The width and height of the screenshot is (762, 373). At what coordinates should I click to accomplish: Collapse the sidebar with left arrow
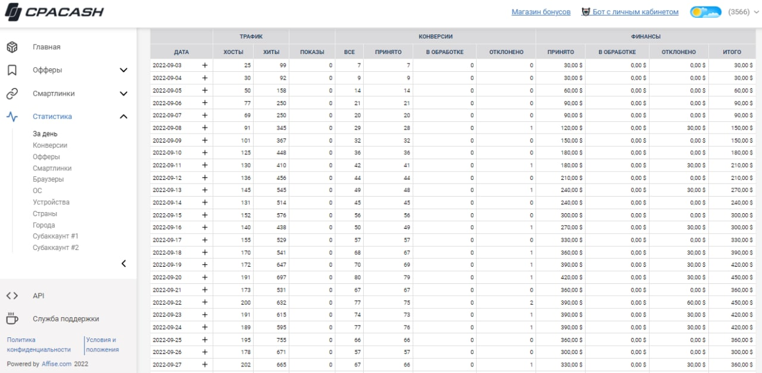(x=124, y=264)
